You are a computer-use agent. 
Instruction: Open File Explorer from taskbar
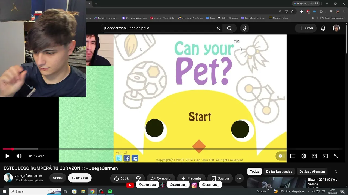(83, 191)
